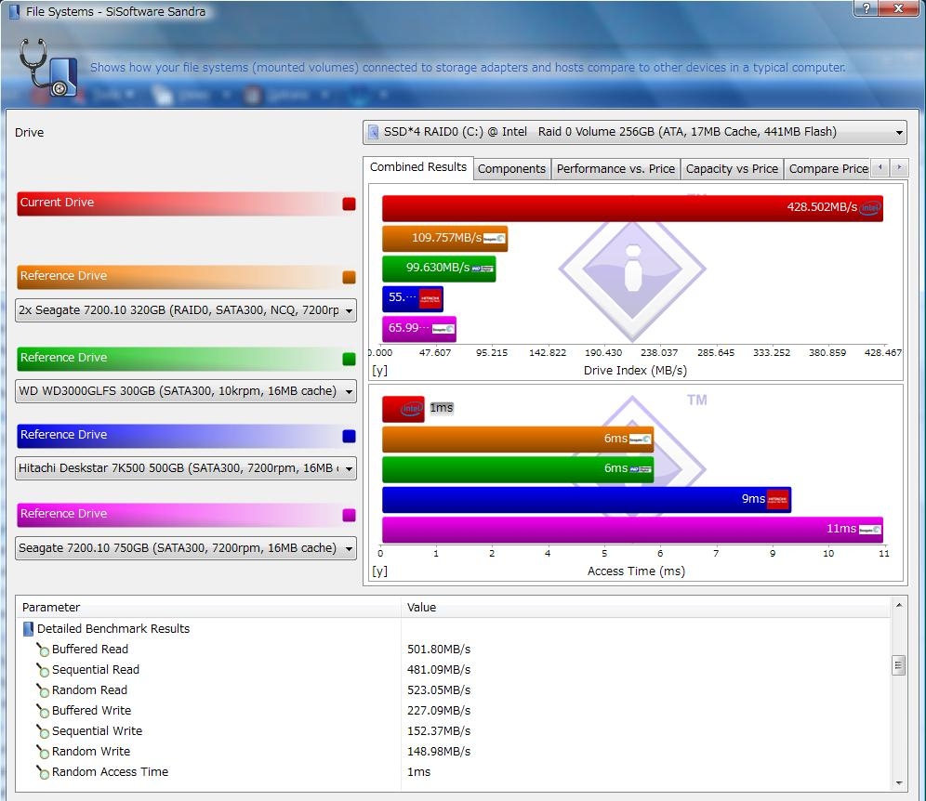Toggle the green Reference Drive color square
Viewport: 926px width, 801px height.
point(349,359)
